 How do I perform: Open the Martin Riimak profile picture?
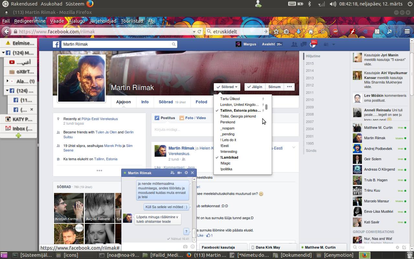coord(82,78)
